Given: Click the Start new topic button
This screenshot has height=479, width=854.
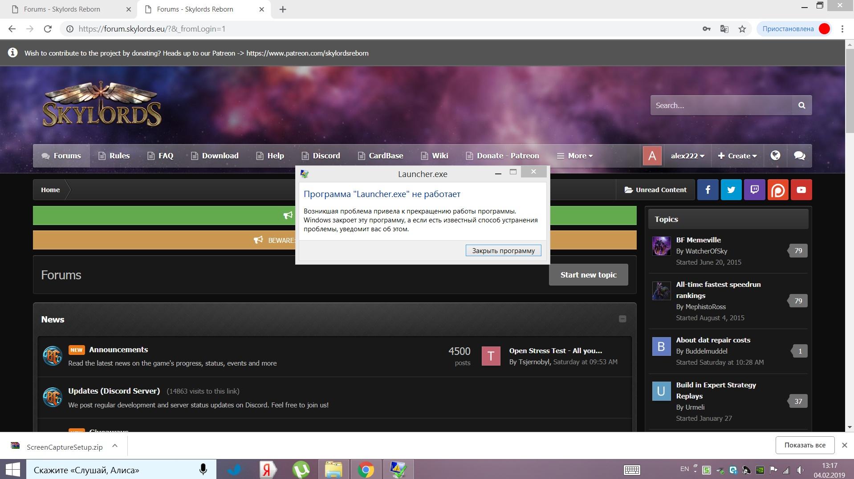Looking at the screenshot, I should click(x=588, y=275).
